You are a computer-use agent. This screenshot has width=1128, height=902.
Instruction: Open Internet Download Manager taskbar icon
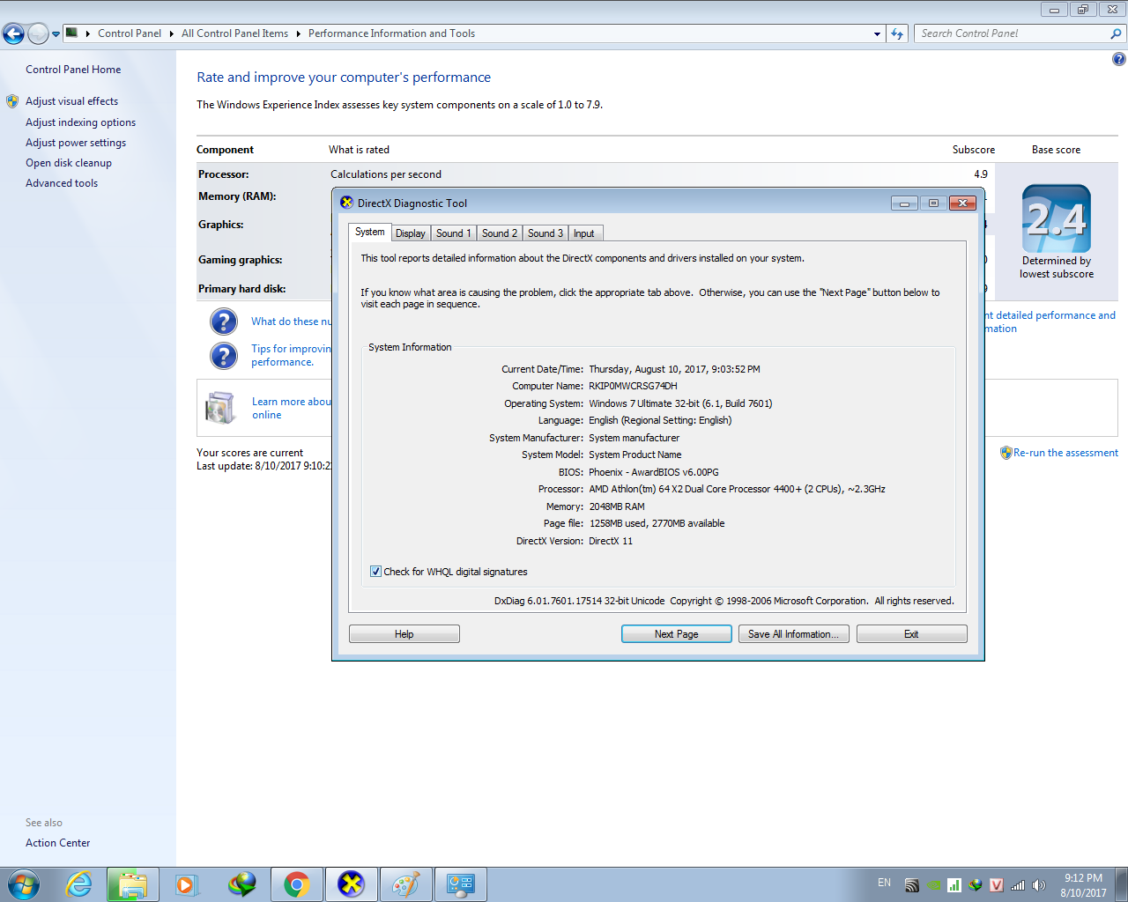click(x=241, y=884)
